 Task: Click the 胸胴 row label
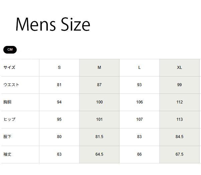pos(7,102)
